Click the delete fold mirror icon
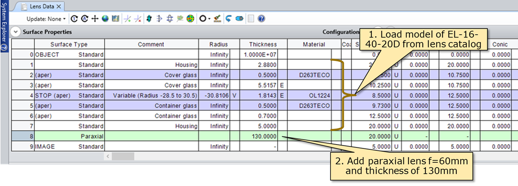 coord(138,19)
